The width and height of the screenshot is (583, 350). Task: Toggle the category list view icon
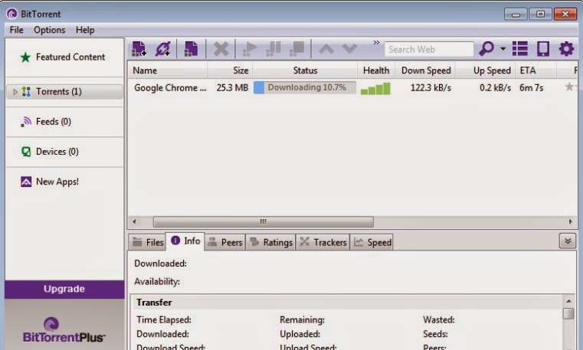[x=519, y=49]
